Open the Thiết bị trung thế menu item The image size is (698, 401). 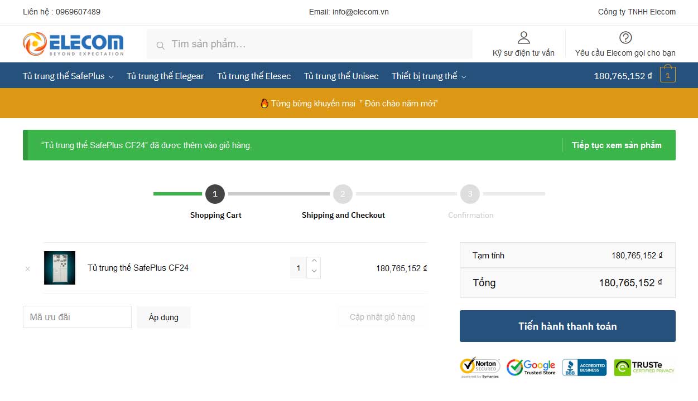point(424,76)
